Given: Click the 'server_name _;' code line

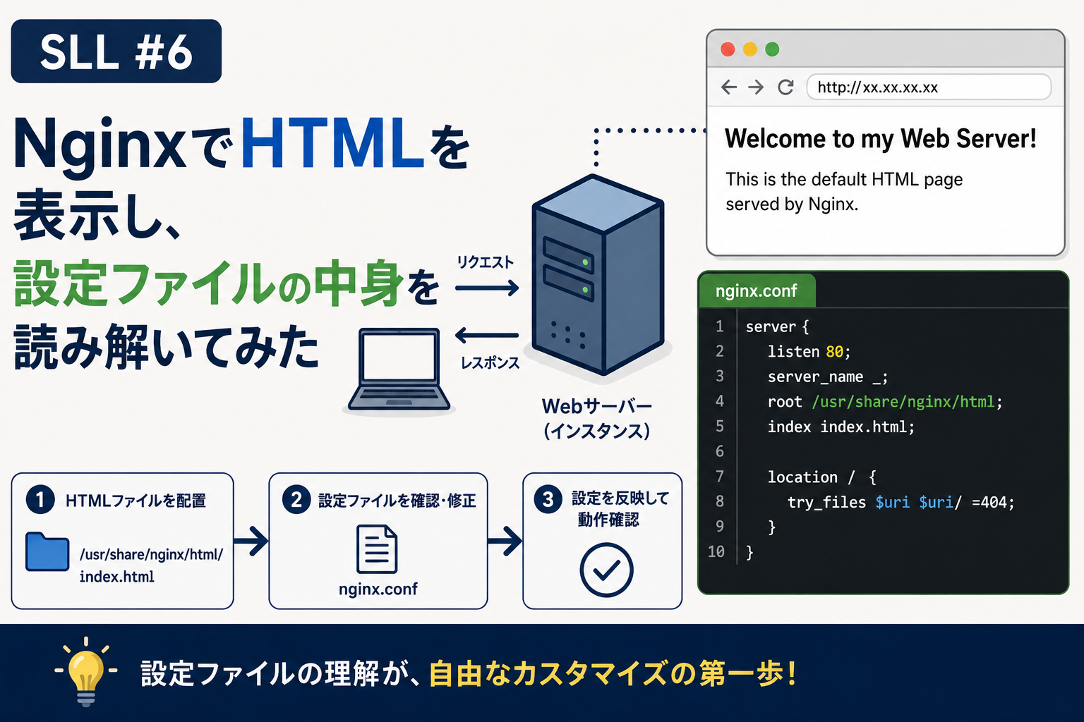Looking at the screenshot, I should click(x=827, y=377).
